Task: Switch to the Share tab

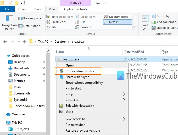Action: (x=37, y=9)
